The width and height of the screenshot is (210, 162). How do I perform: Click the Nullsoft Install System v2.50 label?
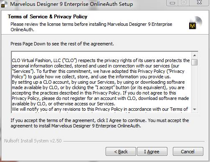pos(33,141)
